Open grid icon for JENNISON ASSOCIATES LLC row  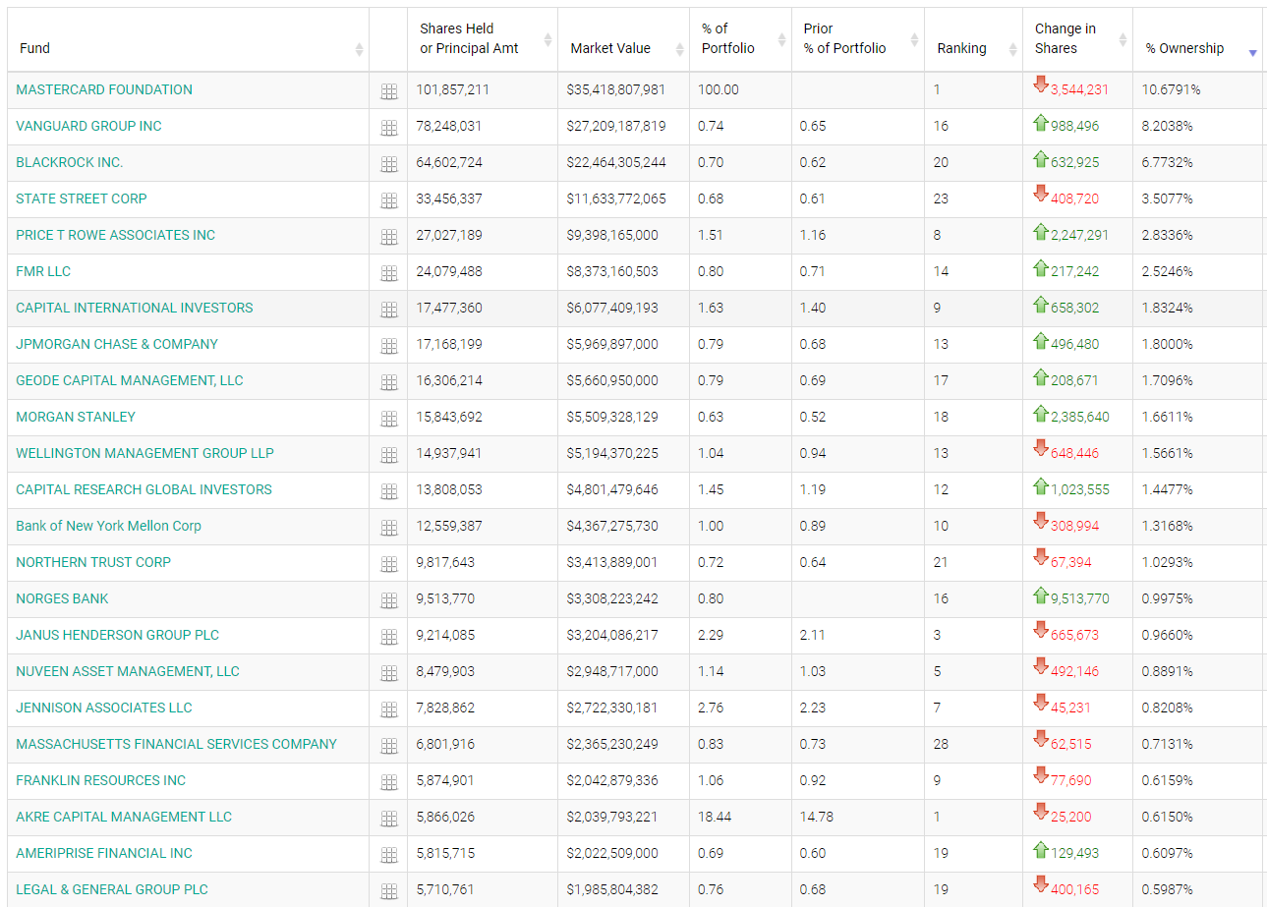pyautogui.click(x=389, y=709)
